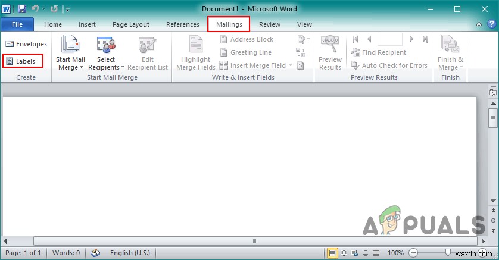The height and width of the screenshot is (260, 499).
Task: Open the Rules dropdown icon
Action: 303,39
